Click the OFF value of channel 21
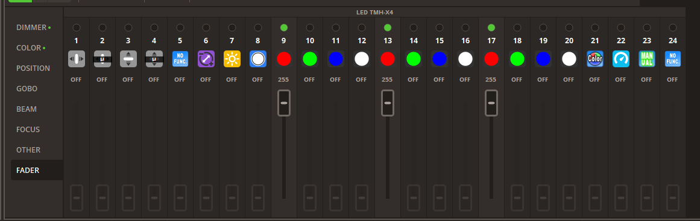Screen dimensions: 700x221 [x=594, y=80]
